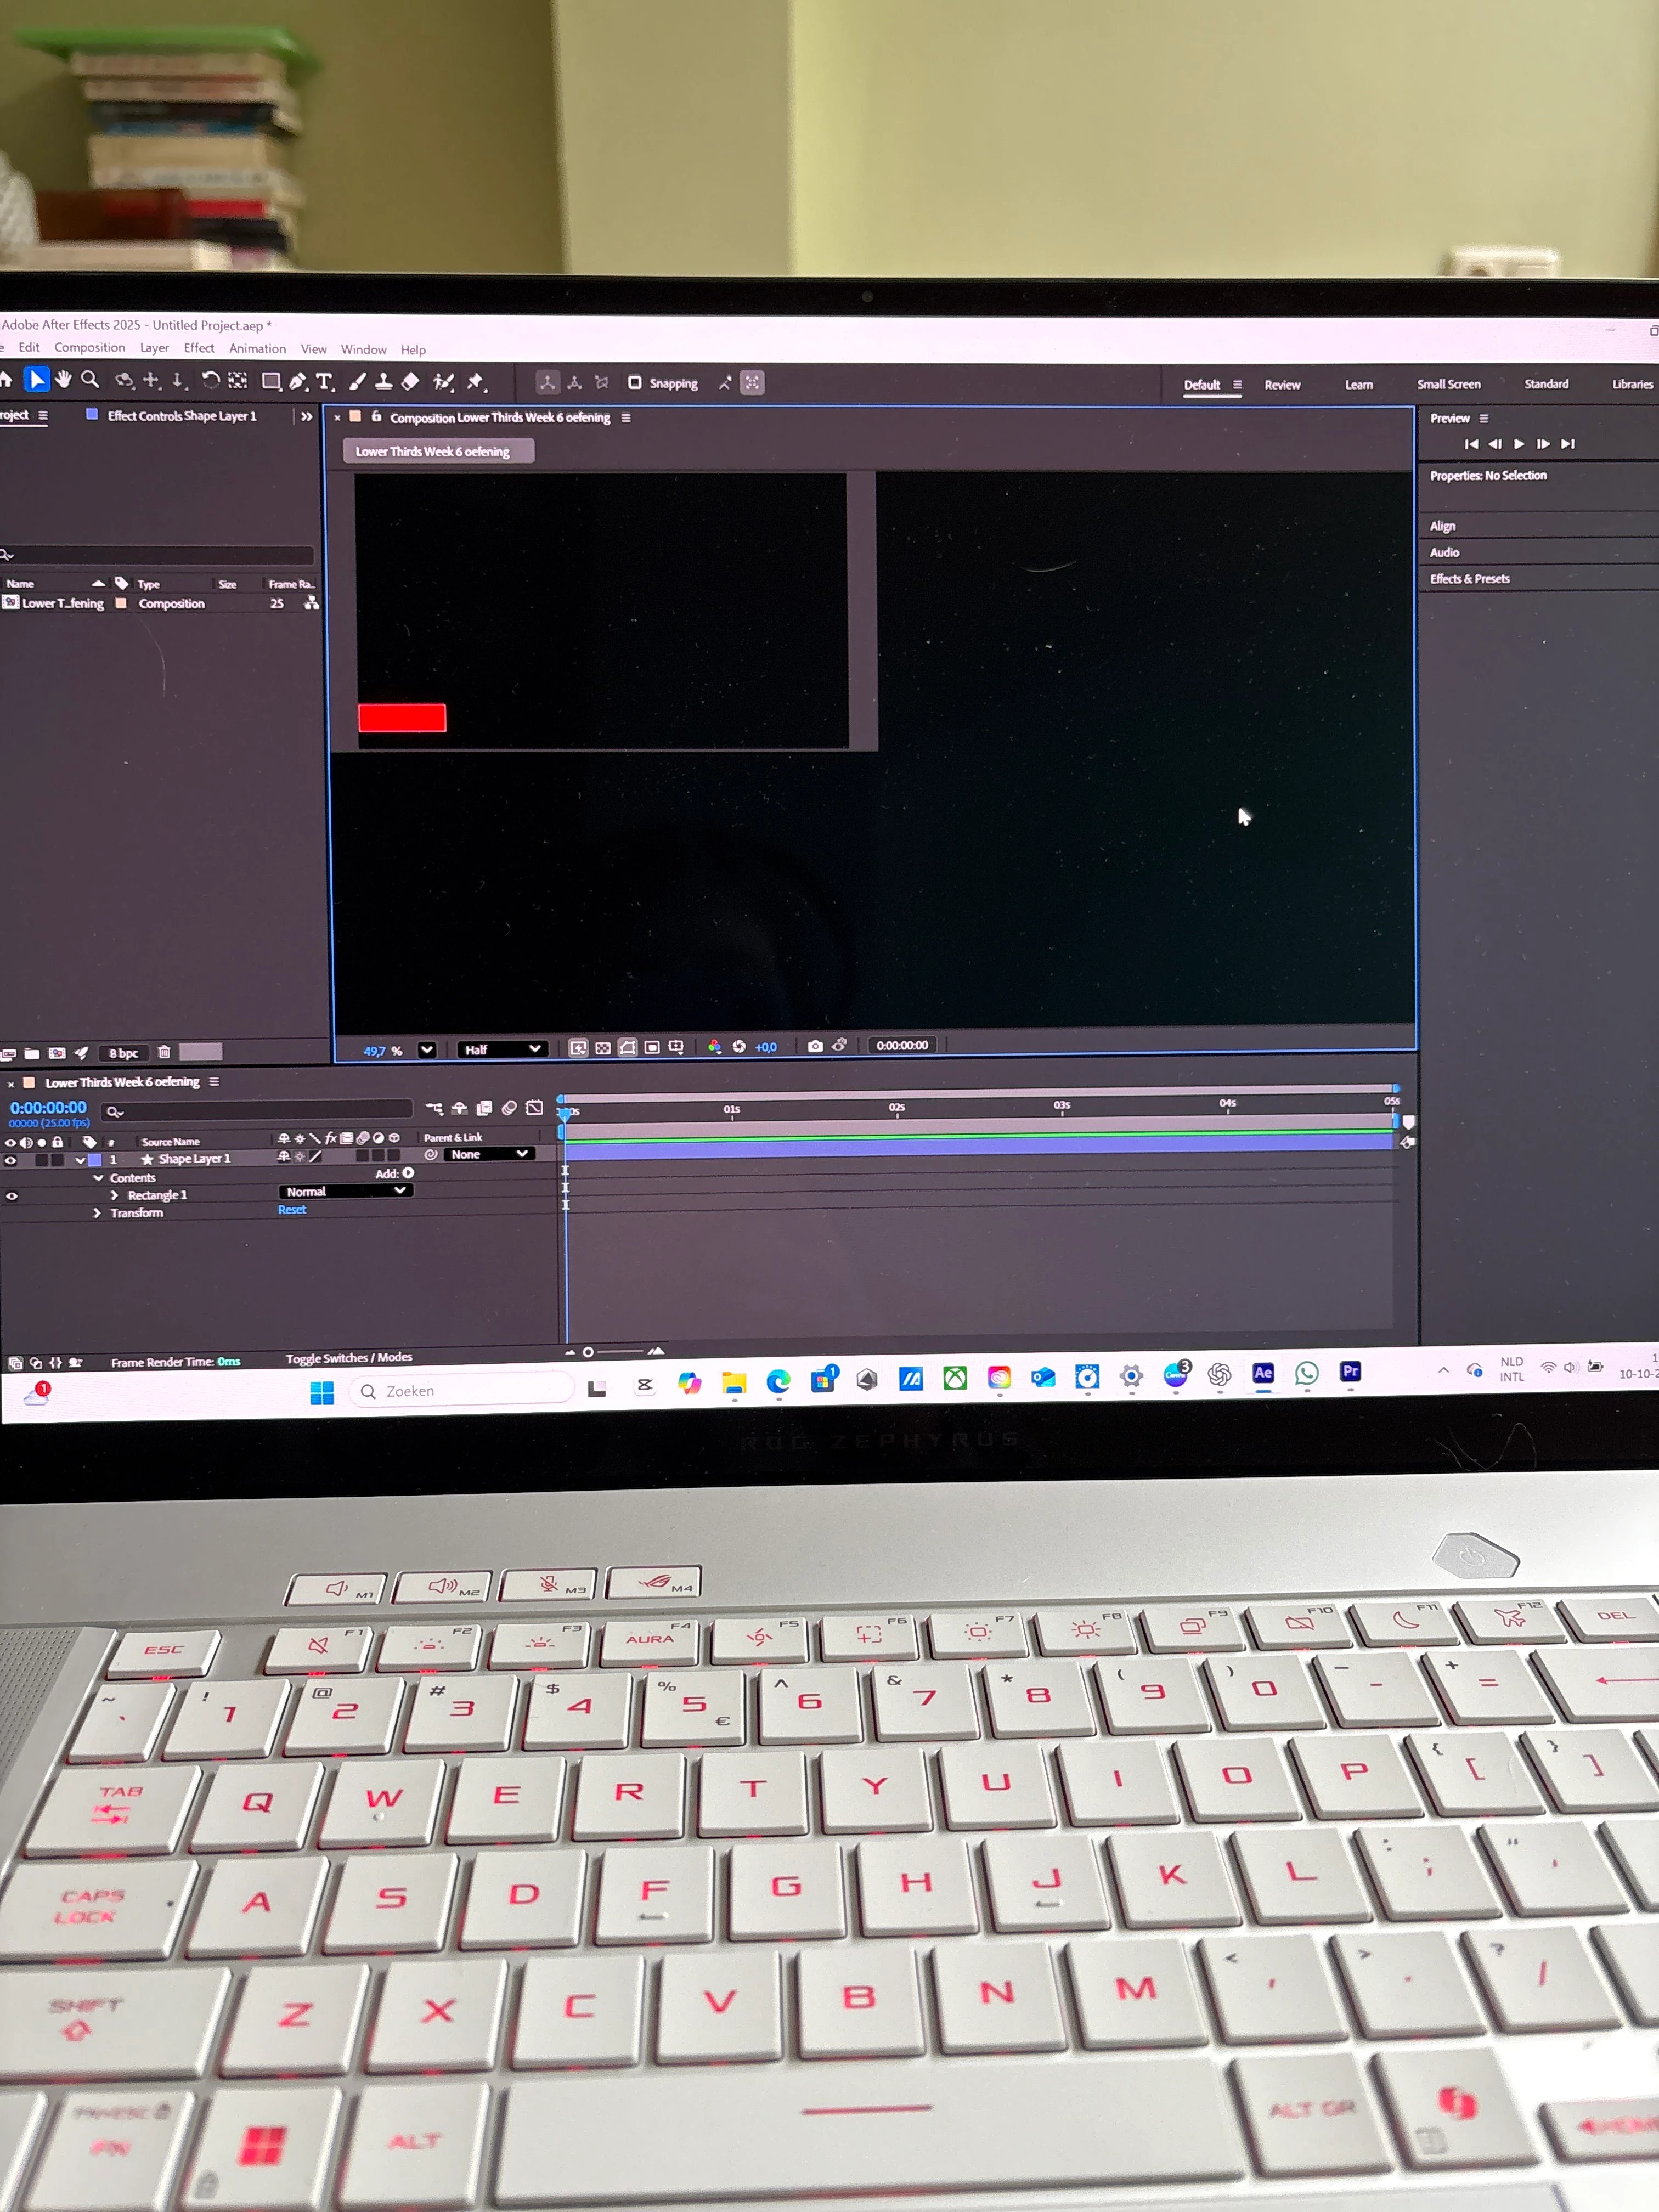The height and width of the screenshot is (2212, 1659).
Task: Select the Pen tool
Action: point(298,381)
